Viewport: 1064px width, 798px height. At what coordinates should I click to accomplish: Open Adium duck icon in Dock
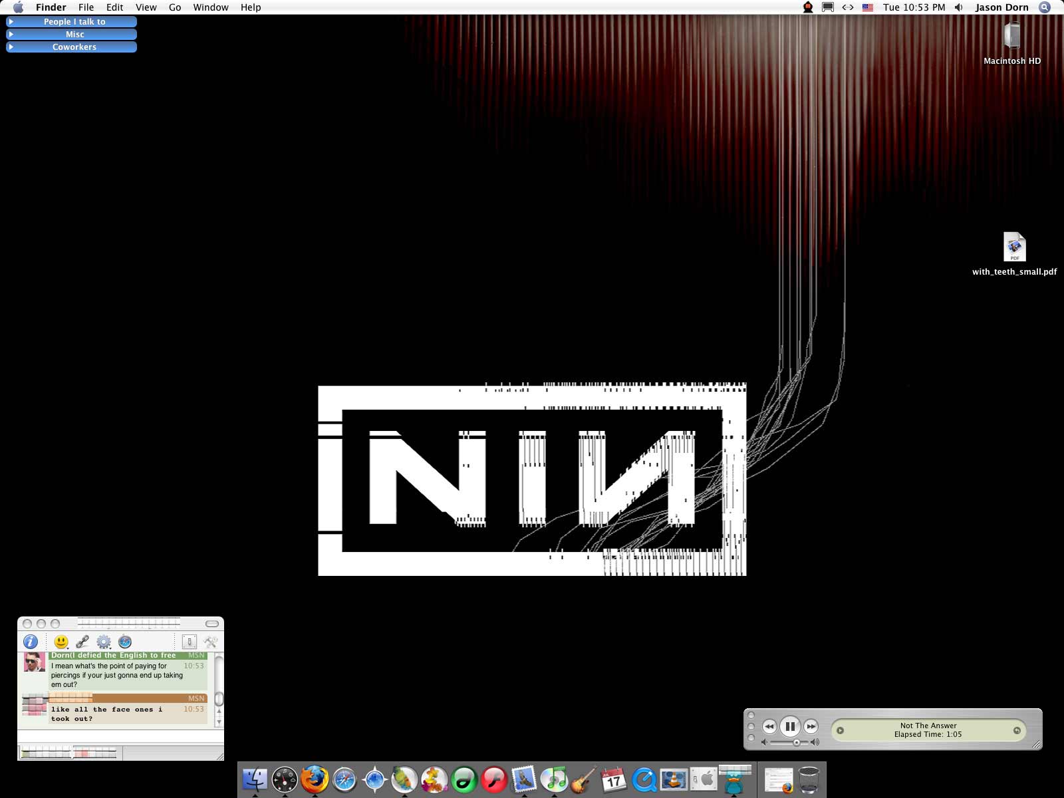click(x=734, y=779)
